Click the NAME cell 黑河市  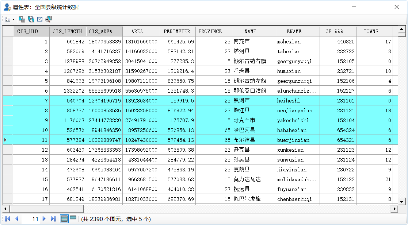pyautogui.click(x=254, y=101)
